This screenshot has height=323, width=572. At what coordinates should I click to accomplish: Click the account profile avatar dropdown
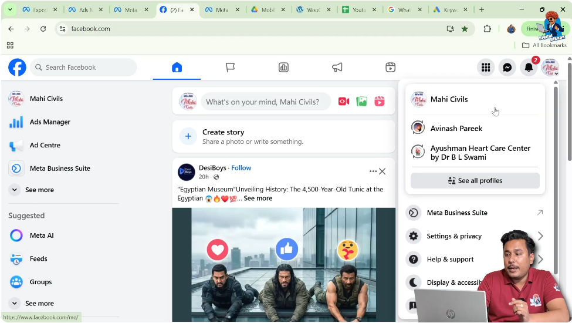pos(550,67)
